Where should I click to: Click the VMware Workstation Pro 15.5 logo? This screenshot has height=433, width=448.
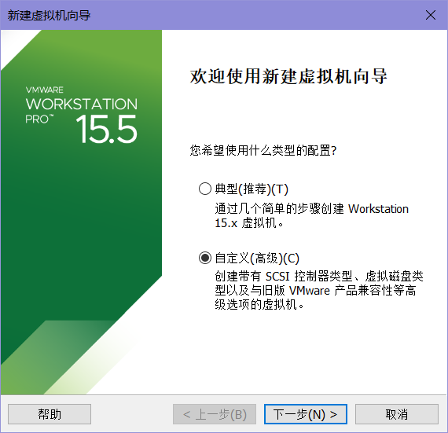[82, 115]
